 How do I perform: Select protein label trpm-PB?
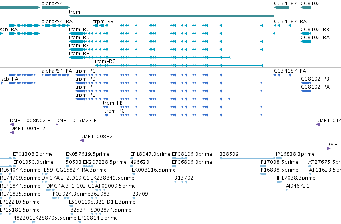click(x=113, y=103)
